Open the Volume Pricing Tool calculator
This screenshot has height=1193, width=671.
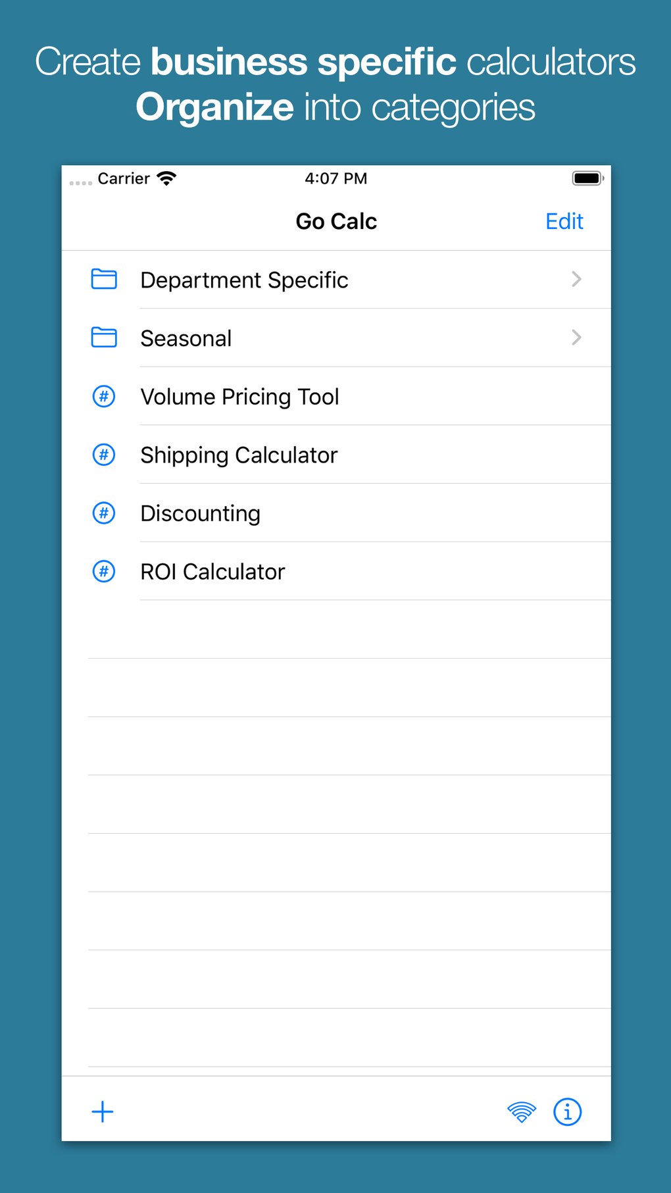click(x=239, y=396)
